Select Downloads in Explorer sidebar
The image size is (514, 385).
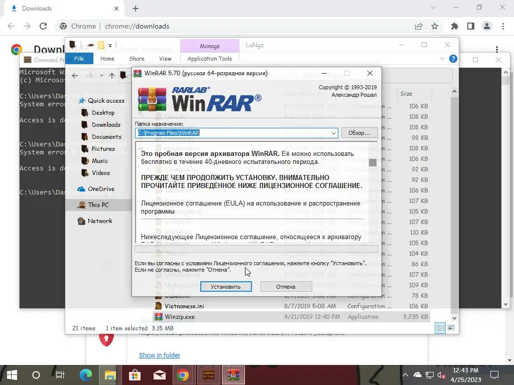click(106, 125)
